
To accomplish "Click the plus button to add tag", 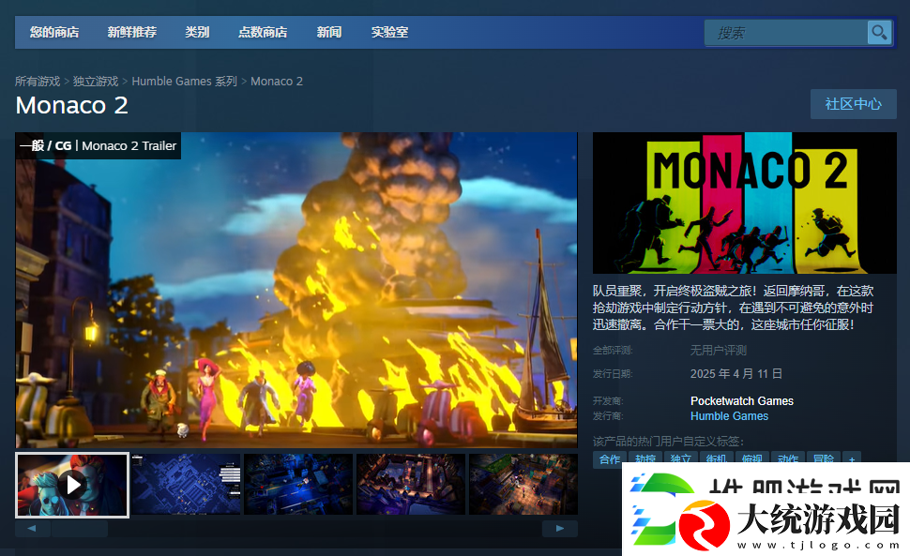I will pyautogui.click(x=852, y=459).
